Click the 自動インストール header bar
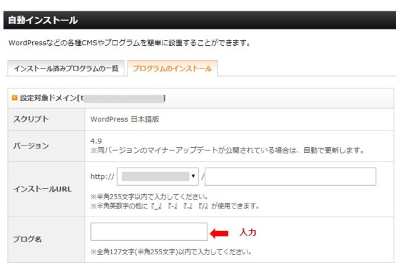This screenshot has width=396, height=263. (198, 20)
